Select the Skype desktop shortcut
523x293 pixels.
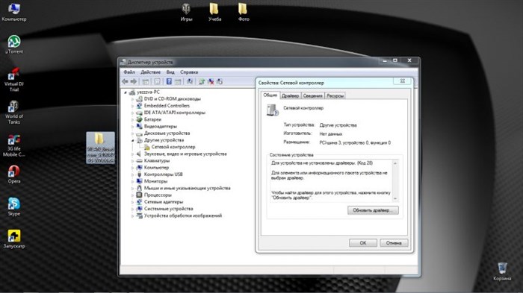[14, 207]
